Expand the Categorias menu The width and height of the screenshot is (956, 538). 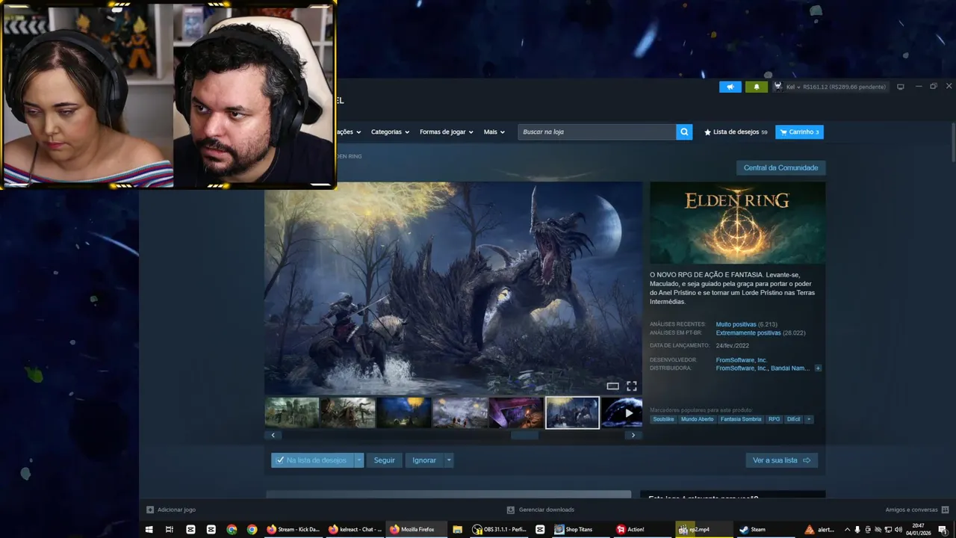390,132
